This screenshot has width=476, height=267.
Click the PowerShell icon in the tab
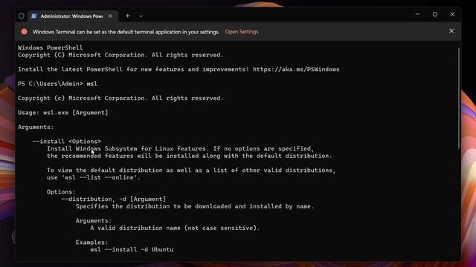33,16
